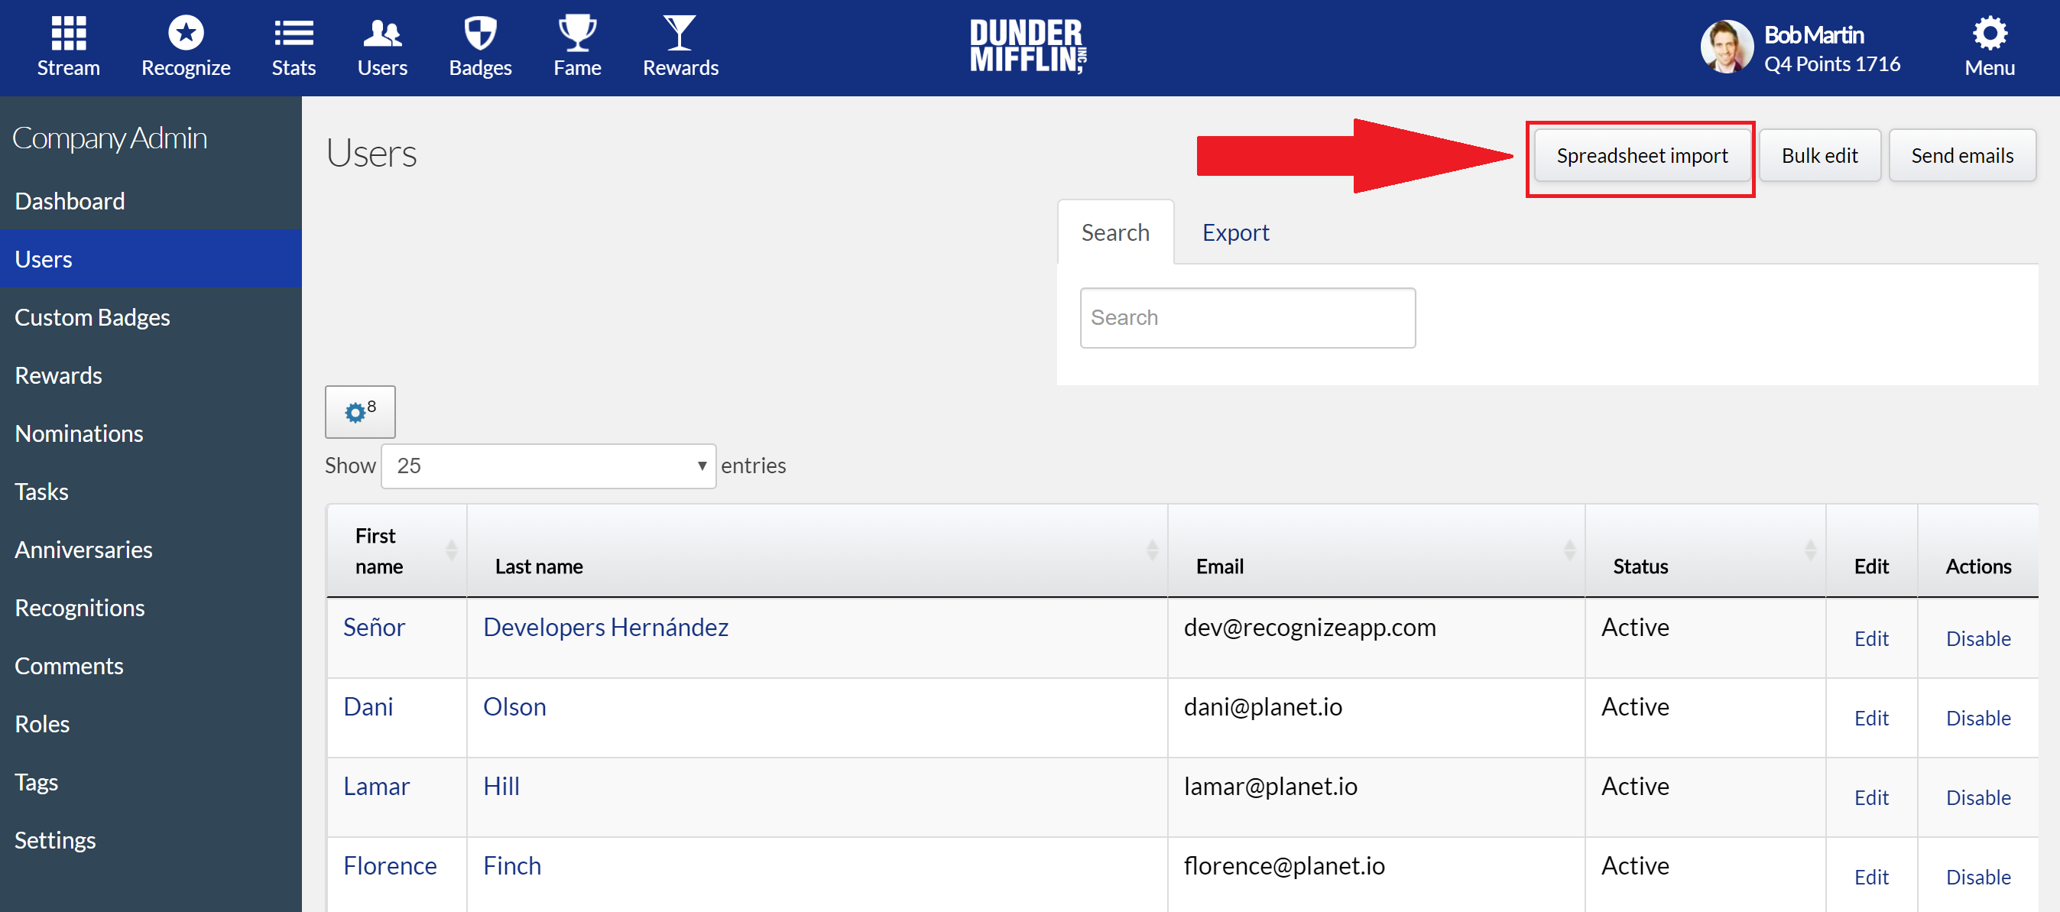Disable Lamar Hill's account
This screenshot has width=2060, height=912.
click(x=1978, y=797)
